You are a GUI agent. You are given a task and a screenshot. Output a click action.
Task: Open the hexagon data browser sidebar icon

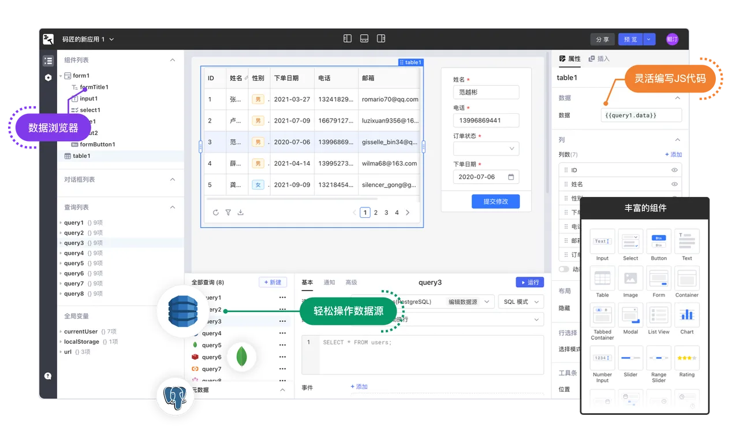48,77
